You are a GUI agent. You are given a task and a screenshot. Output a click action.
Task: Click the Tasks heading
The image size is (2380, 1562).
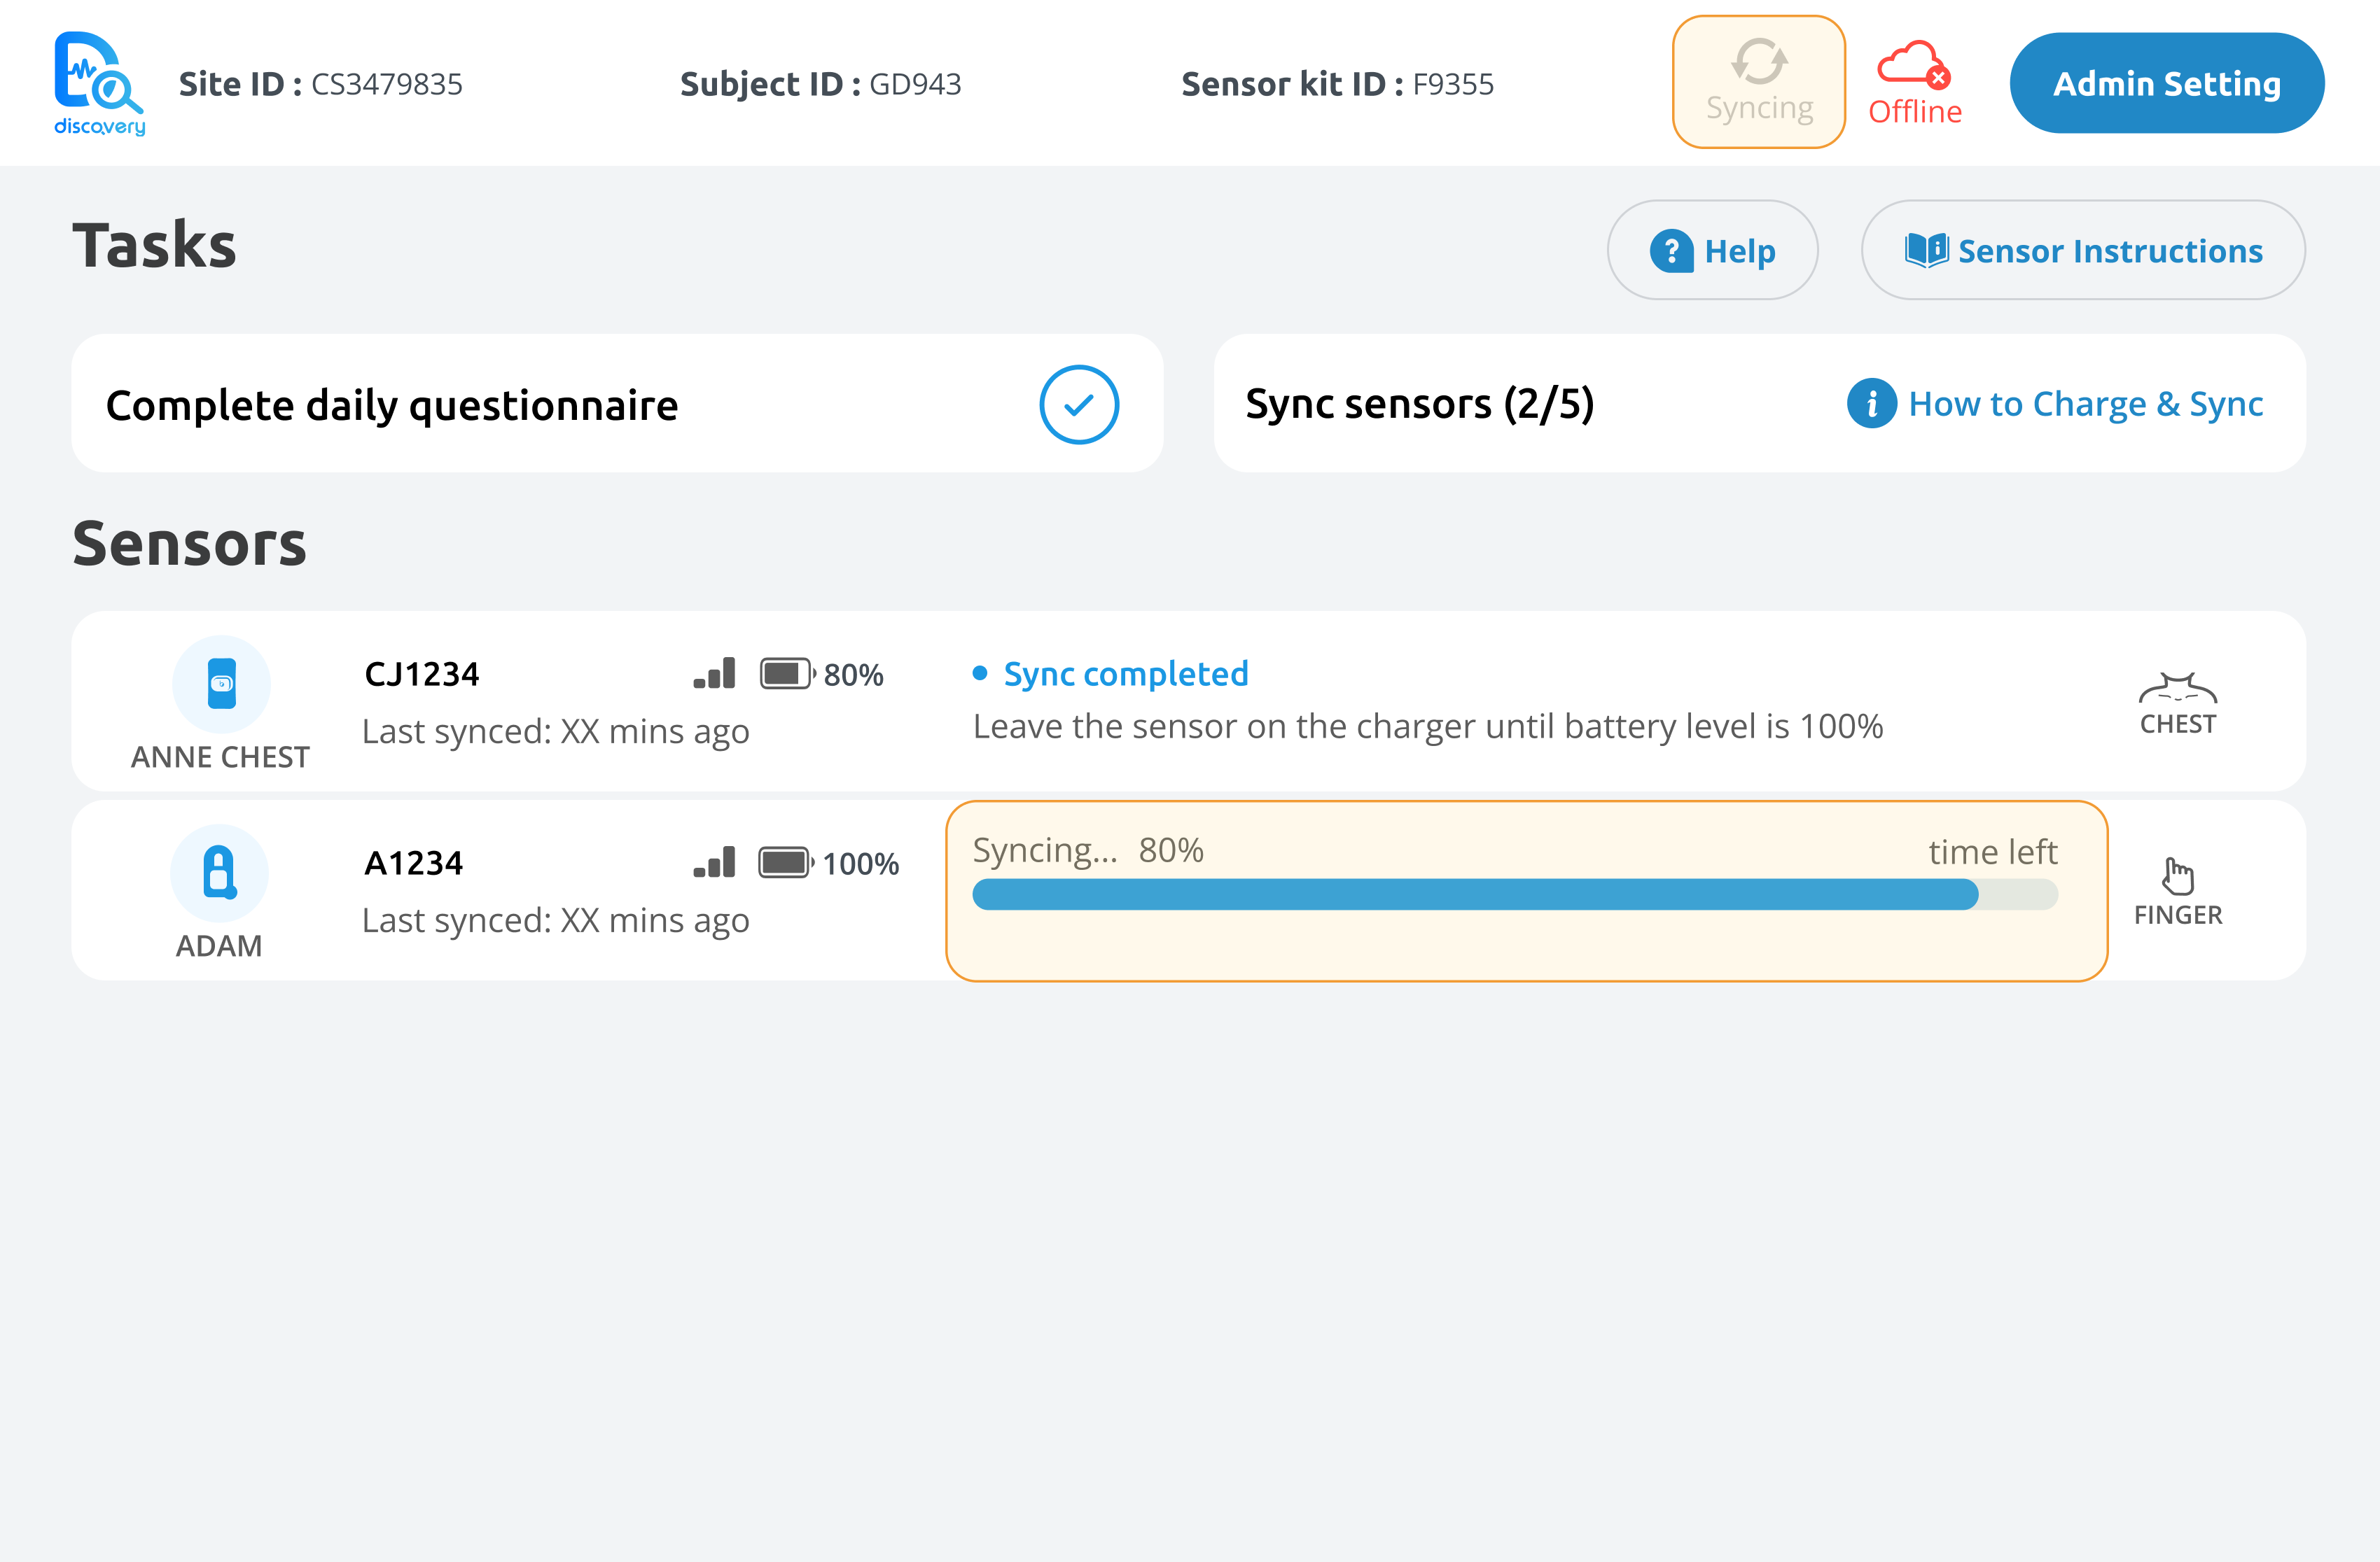pyautogui.click(x=154, y=245)
